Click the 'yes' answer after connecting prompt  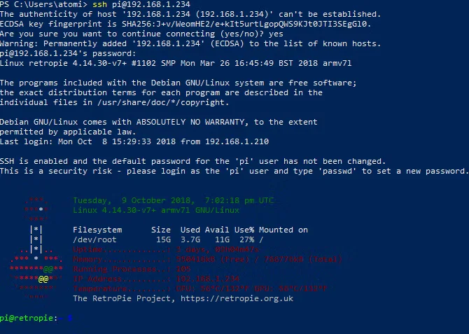[275, 34]
